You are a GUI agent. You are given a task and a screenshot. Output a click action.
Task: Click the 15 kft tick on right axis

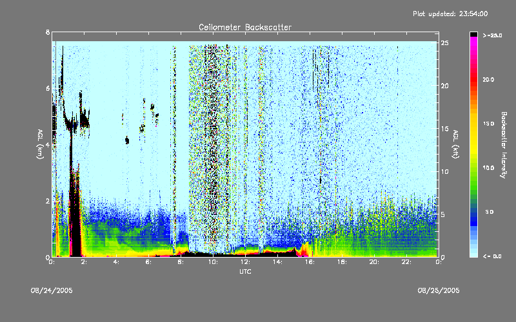pyautogui.click(x=444, y=129)
